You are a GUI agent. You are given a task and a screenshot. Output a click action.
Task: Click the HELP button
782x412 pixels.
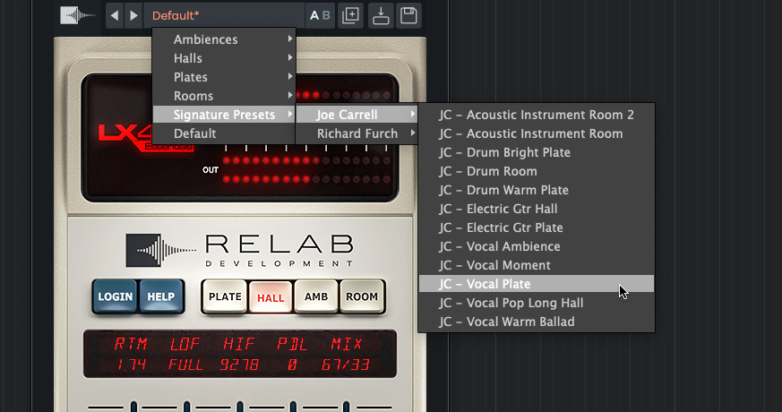pos(161,296)
